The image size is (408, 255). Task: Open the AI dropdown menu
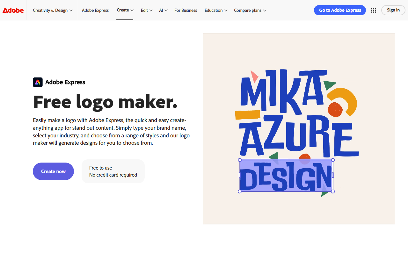(x=164, y=10)
